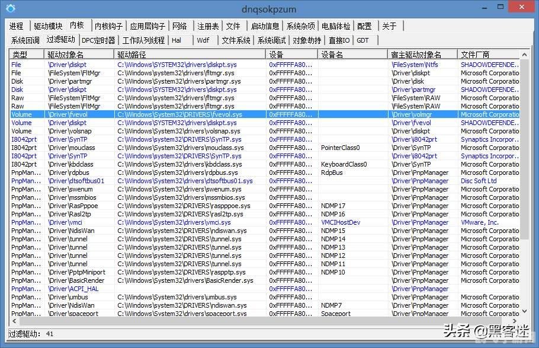Sort by the 类型 column header
The image size is (539, 348).
[x=27, y=55]
